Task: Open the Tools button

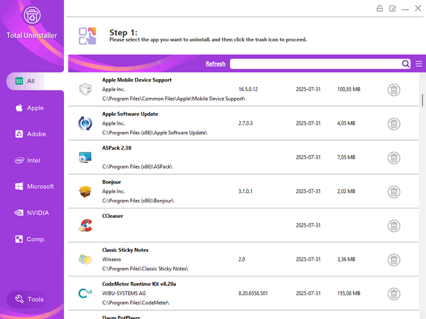Action: (30, 300)
